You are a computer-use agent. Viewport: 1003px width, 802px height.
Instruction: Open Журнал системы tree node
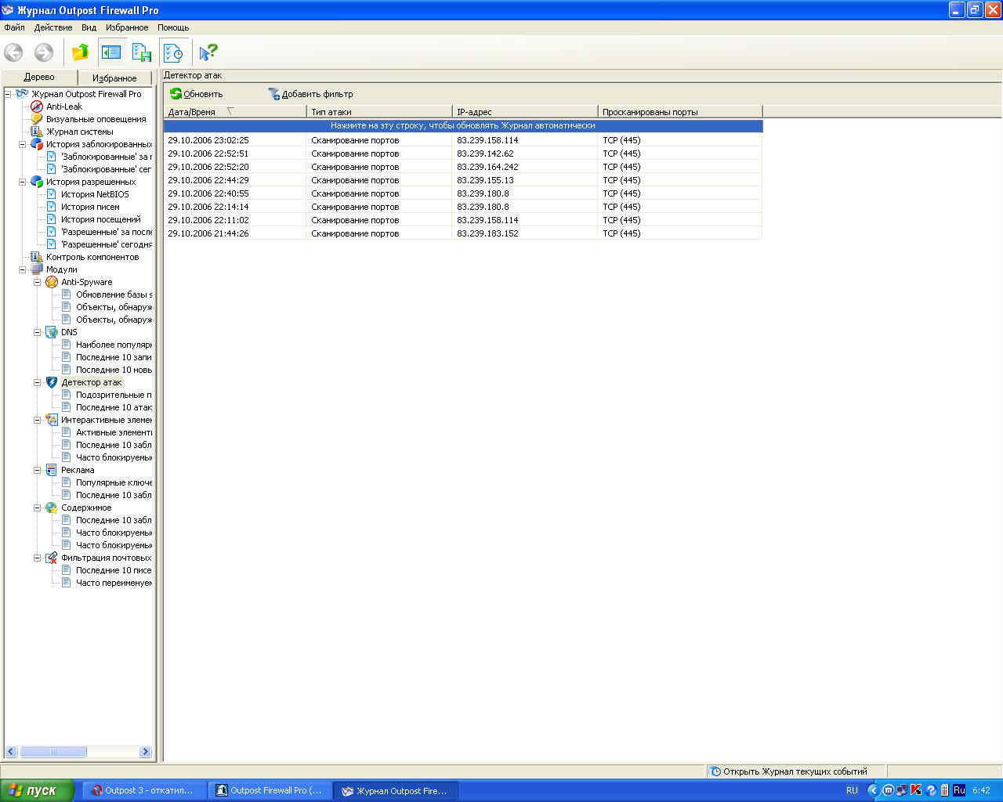click(79, 132)
